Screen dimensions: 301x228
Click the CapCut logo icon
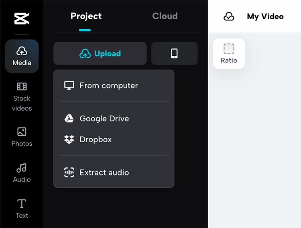pos(22,18)
